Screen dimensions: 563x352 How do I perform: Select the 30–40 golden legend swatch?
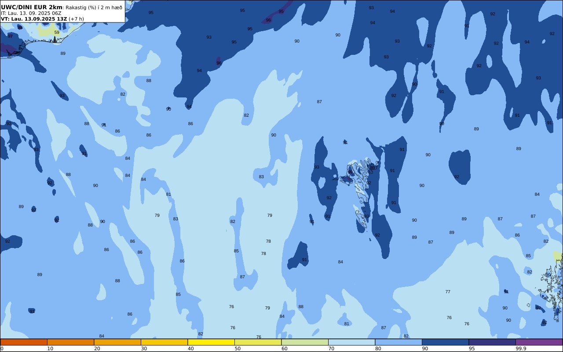pos(164,342)
